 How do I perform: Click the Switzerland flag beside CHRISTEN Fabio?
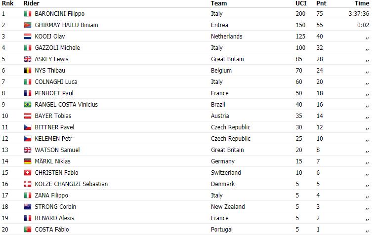28,173
